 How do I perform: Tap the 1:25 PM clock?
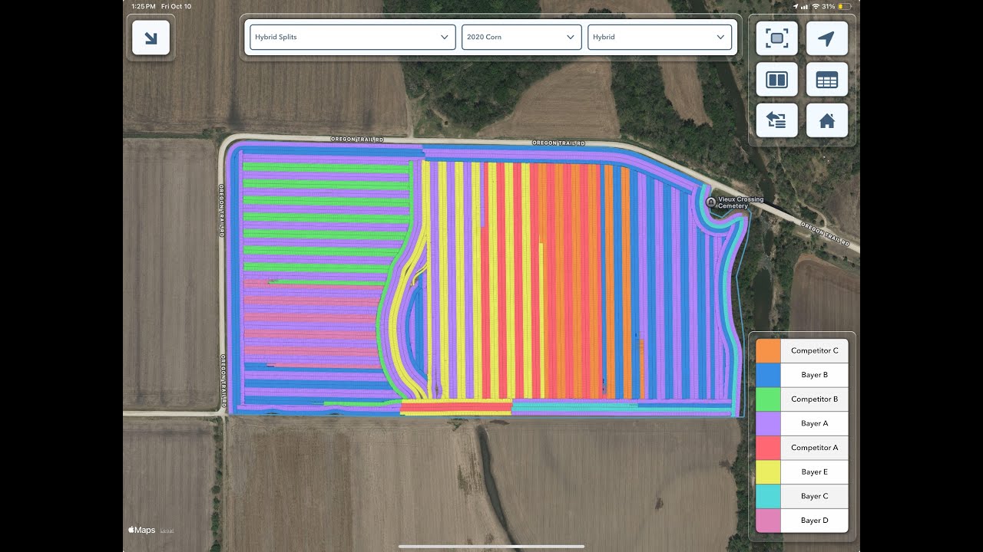[144, 6]
